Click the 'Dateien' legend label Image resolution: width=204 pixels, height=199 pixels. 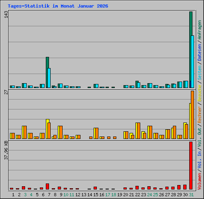tap(200, 53)
